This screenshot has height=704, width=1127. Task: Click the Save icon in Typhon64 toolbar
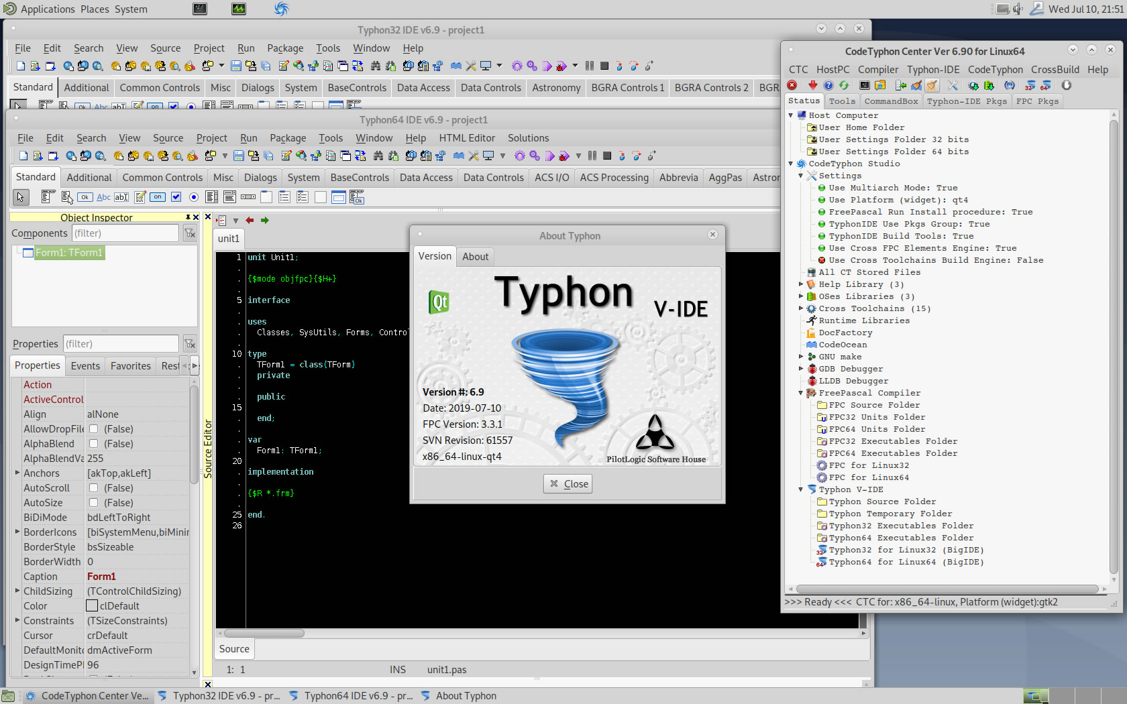point(238,156)
